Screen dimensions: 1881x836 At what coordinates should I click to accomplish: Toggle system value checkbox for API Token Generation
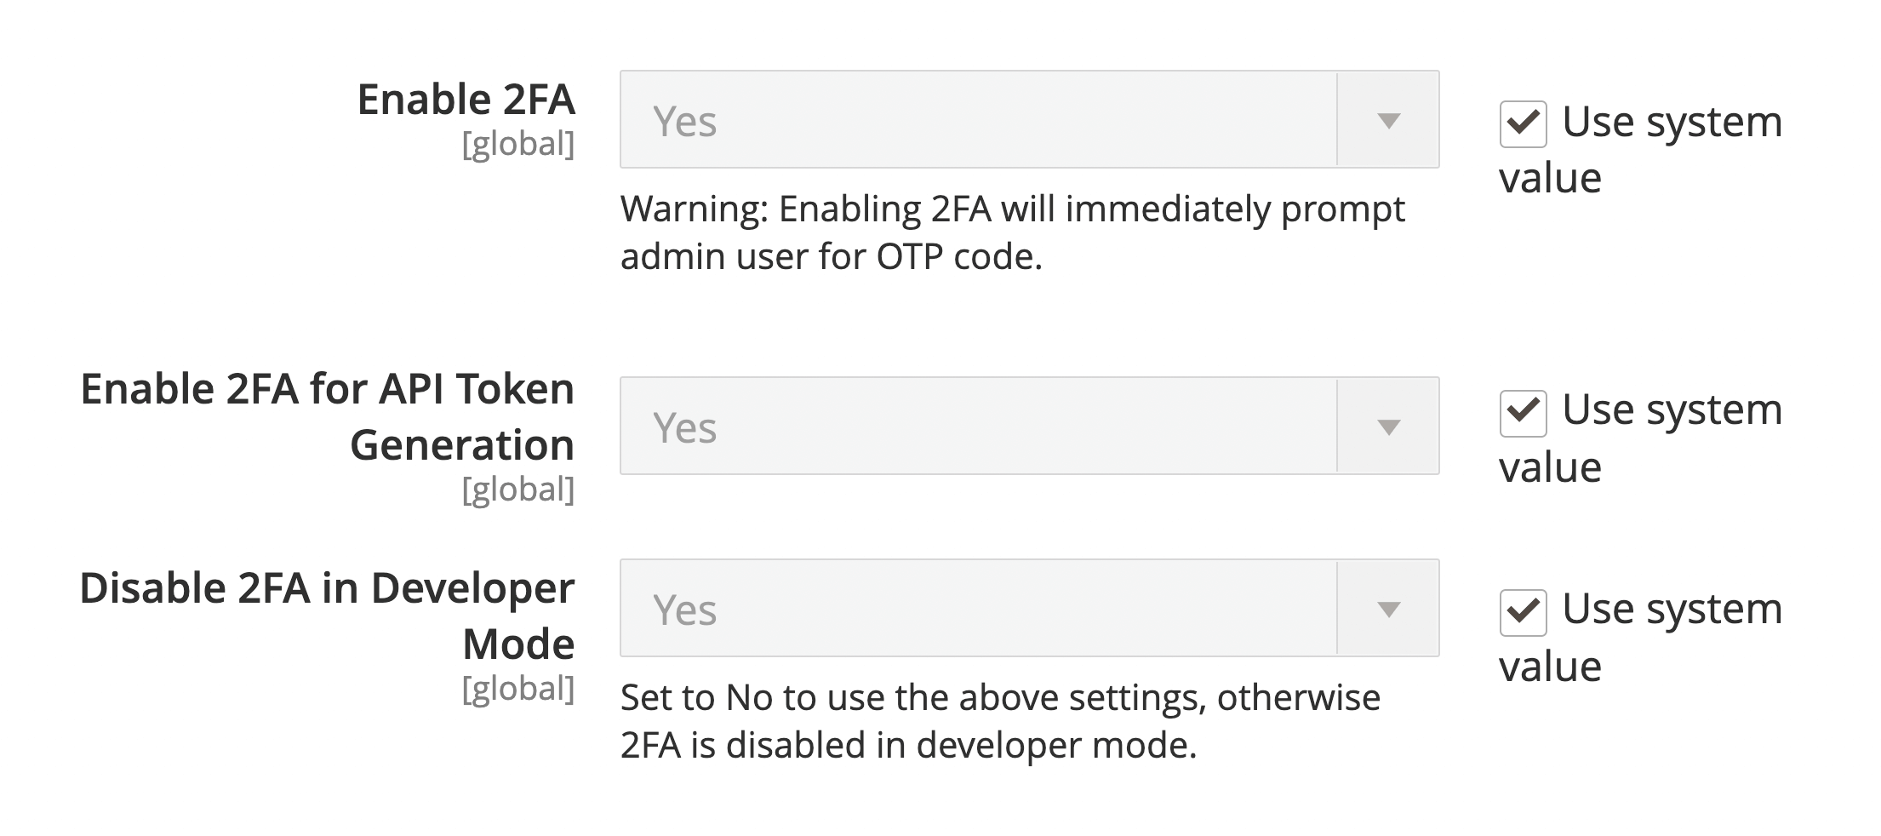pos(1523,414)
